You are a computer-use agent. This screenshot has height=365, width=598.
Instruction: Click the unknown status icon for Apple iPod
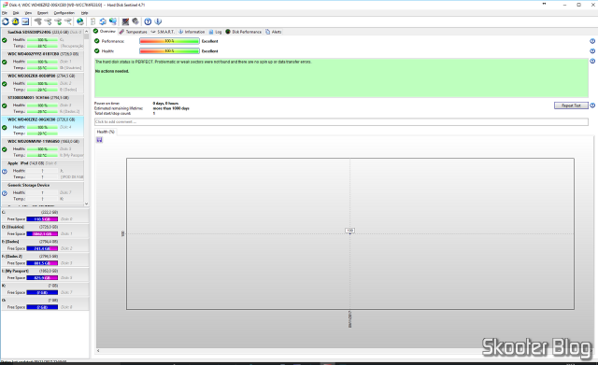tap(5, 172)
